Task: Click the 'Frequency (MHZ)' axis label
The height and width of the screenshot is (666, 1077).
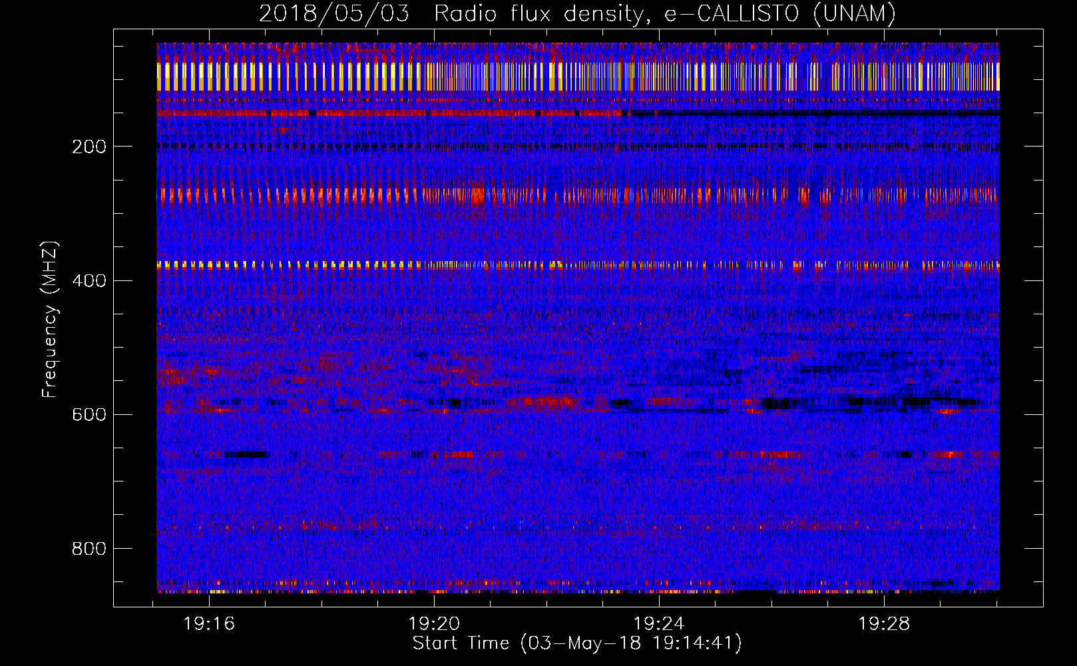Action: pos(49,320)
